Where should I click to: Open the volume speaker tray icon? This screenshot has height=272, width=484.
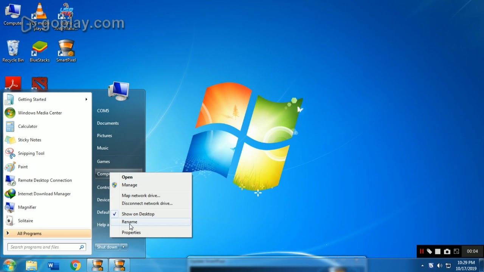(439, 266)
